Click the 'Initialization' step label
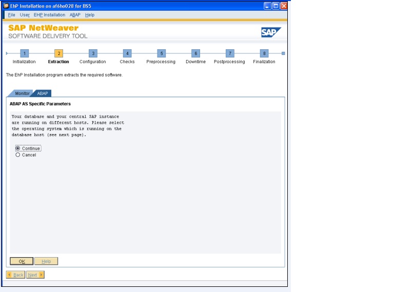Image resolution: width=394 pixels, height=292 pixels. point(24,62)
